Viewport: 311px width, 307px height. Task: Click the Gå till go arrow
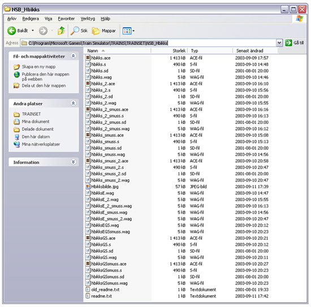click(288, 42)
